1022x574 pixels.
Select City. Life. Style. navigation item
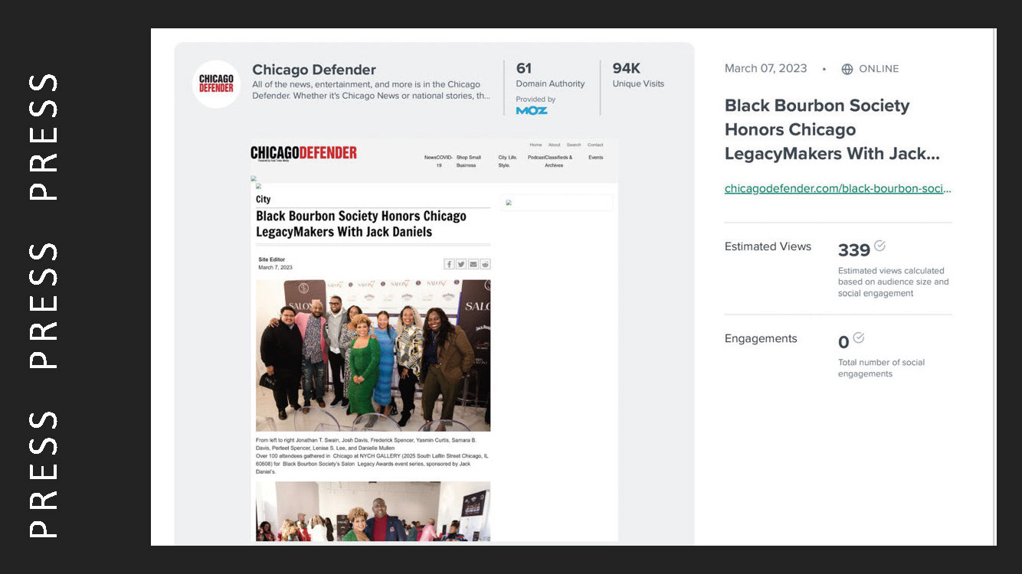(x=507, y=161)
